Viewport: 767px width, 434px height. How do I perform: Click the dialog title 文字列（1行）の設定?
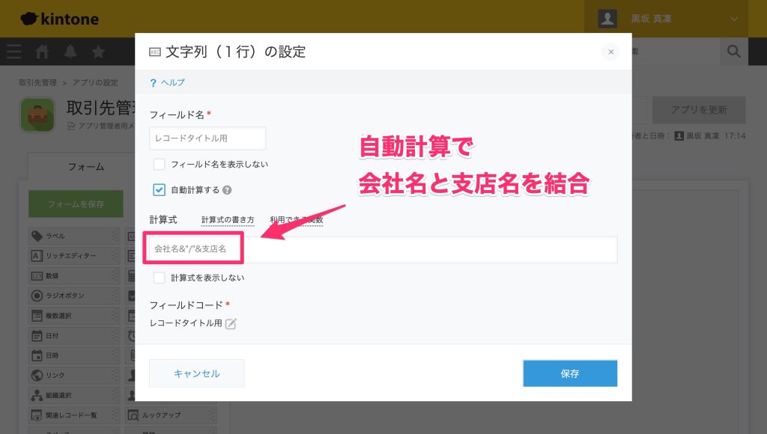coord(236,52)
